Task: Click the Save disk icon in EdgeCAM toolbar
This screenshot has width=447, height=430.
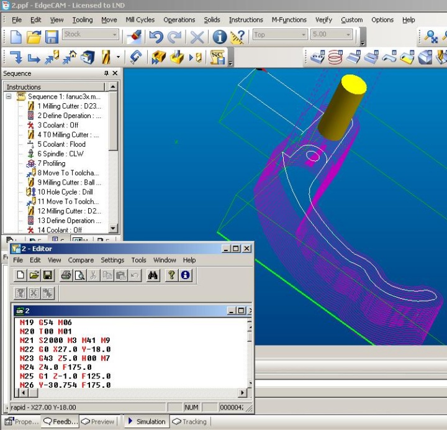Action: point(52,37)
